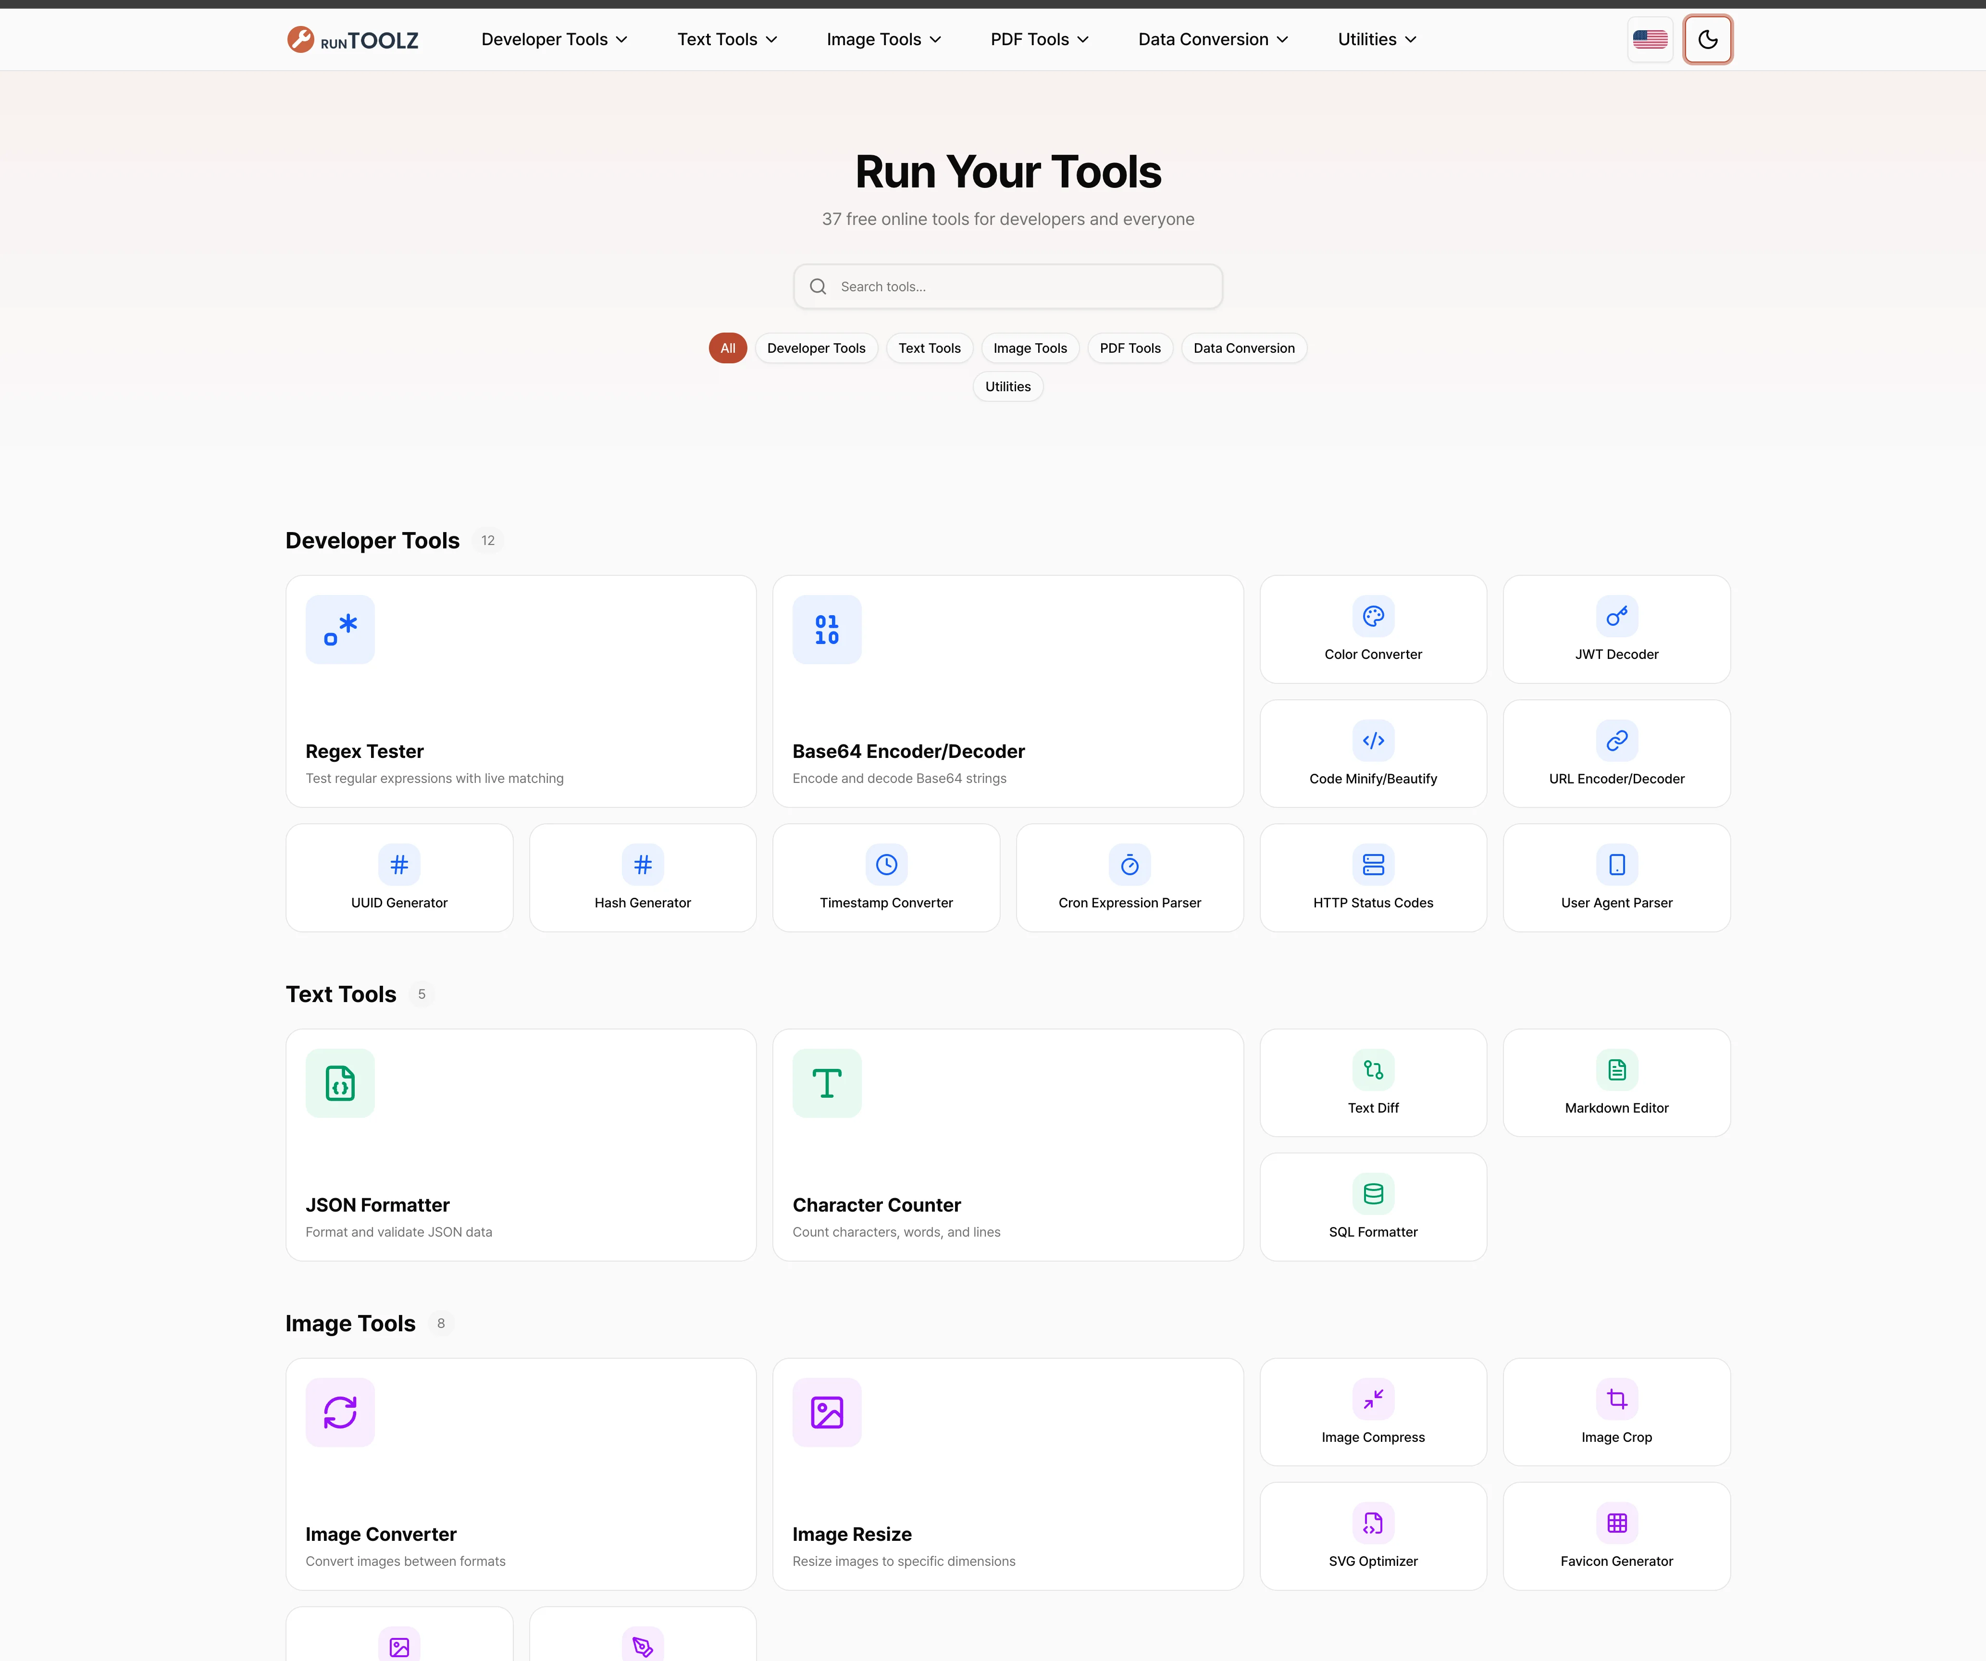
Task: Expand the Data Conversion menu
Action: point(1212,39)
